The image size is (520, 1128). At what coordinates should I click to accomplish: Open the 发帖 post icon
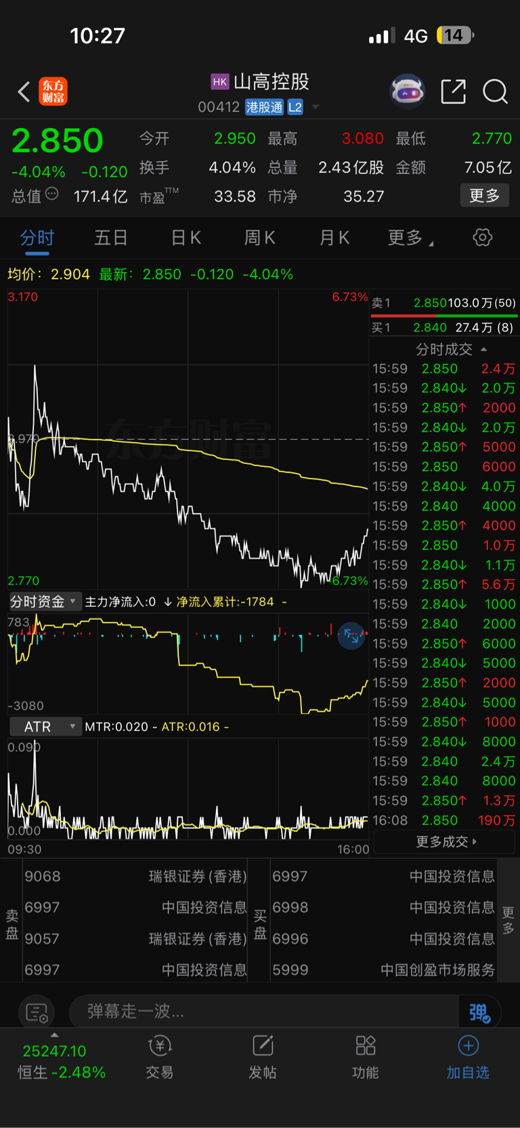click(263, 1057)
